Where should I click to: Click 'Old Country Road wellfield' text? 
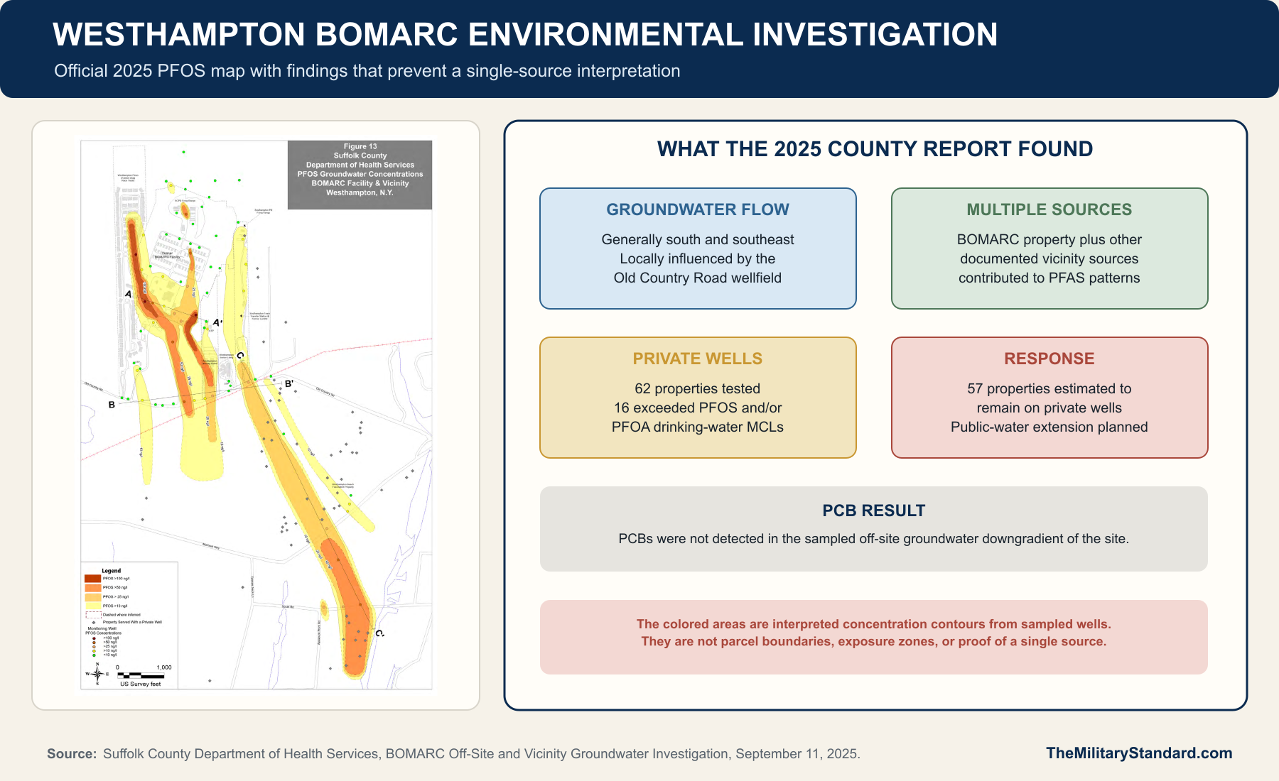(x=698, y=278)
